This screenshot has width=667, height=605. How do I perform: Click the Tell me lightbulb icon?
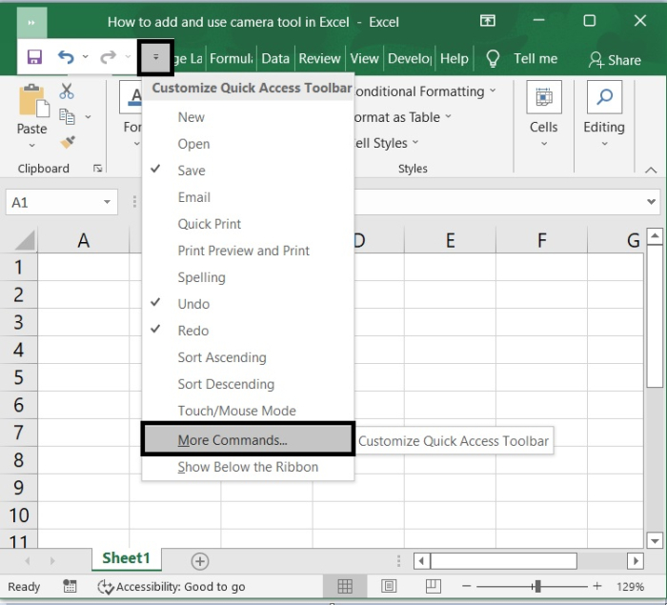(493, 59)
